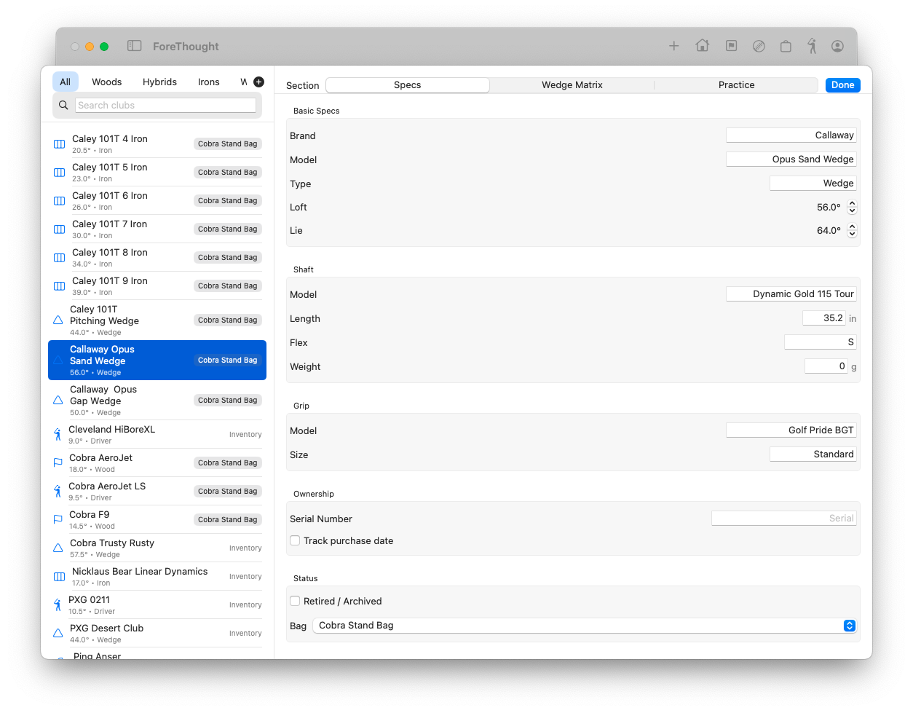Click the Cobra Stand Bag badge on Caley 101T 6 Iron
The height and width of the screenshot is (713, 913).
tap(228, 201)
